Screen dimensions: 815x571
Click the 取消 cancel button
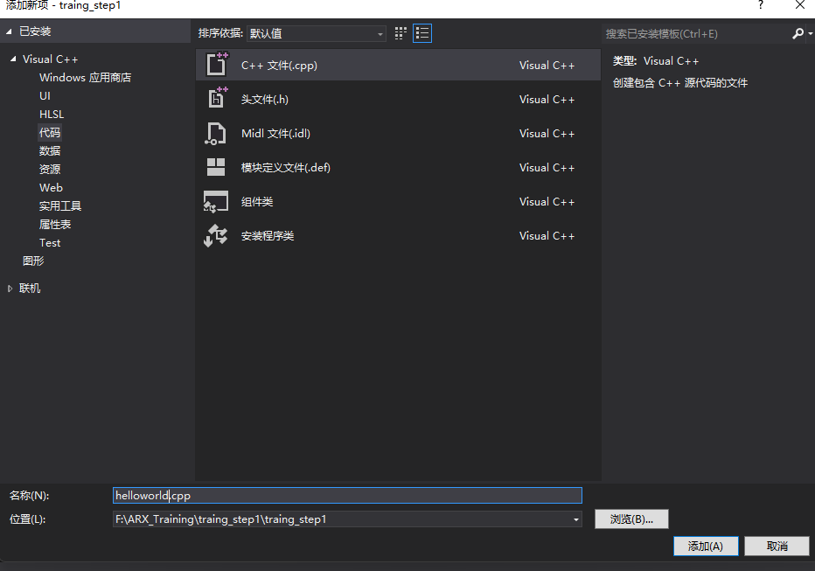pos(777,546)
